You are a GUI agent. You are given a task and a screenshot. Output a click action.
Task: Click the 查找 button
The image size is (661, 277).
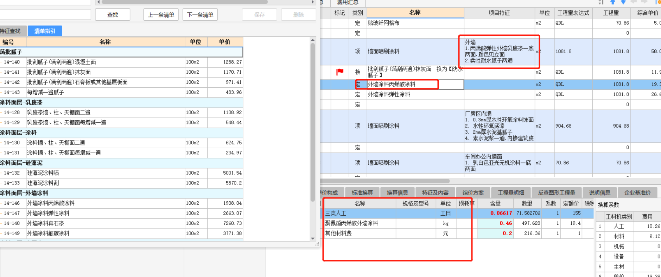[x=113, y=15]
